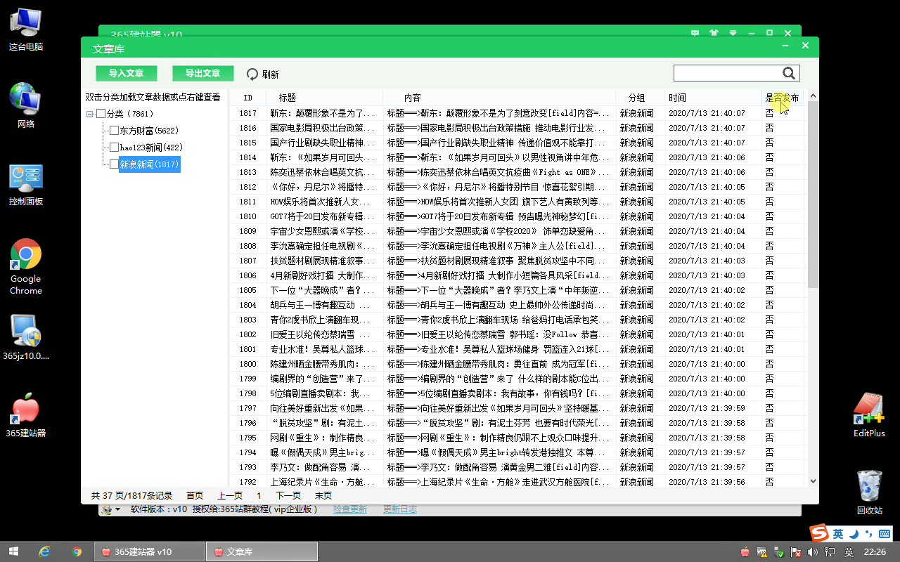Go to 下一页 next page

[288, 495]
